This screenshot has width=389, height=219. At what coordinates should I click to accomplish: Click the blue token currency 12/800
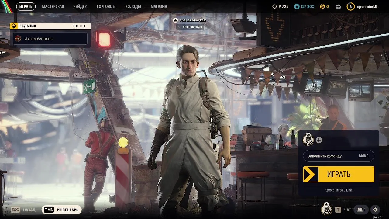[304, 6]
